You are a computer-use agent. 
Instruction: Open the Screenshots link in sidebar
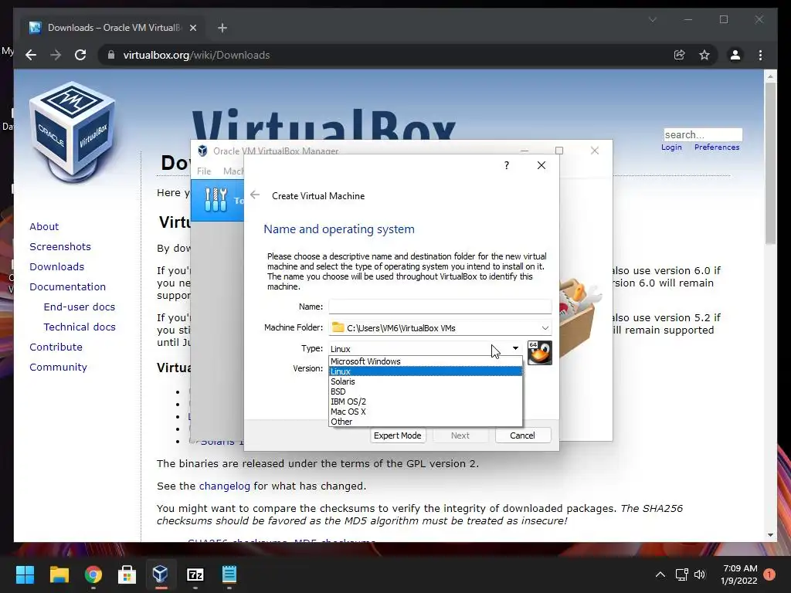coord(60,246)
